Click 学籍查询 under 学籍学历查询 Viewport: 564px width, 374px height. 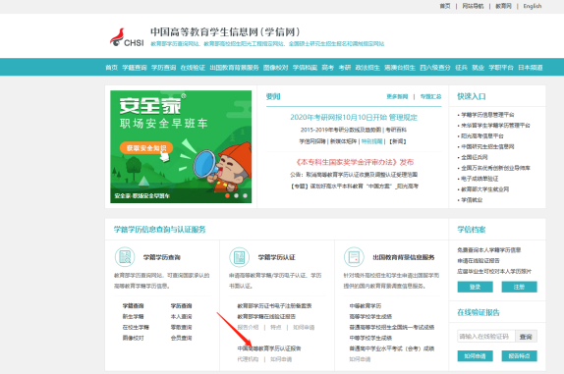(133, 305)
